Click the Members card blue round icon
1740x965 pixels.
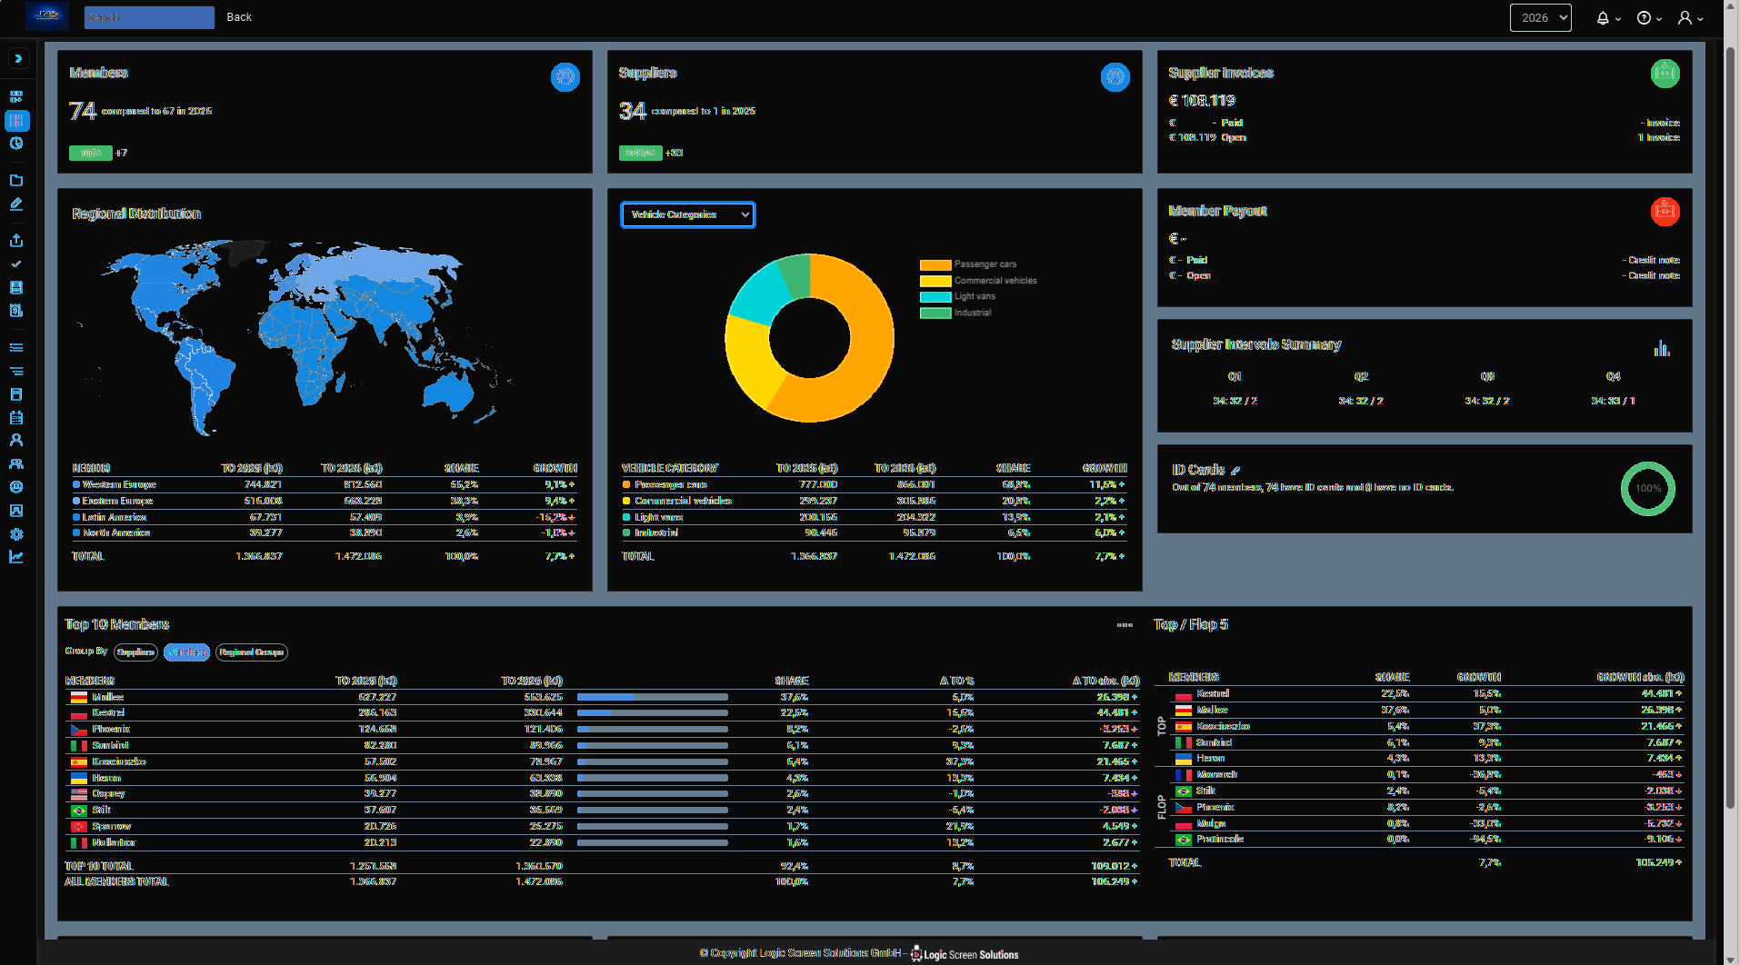565,77
